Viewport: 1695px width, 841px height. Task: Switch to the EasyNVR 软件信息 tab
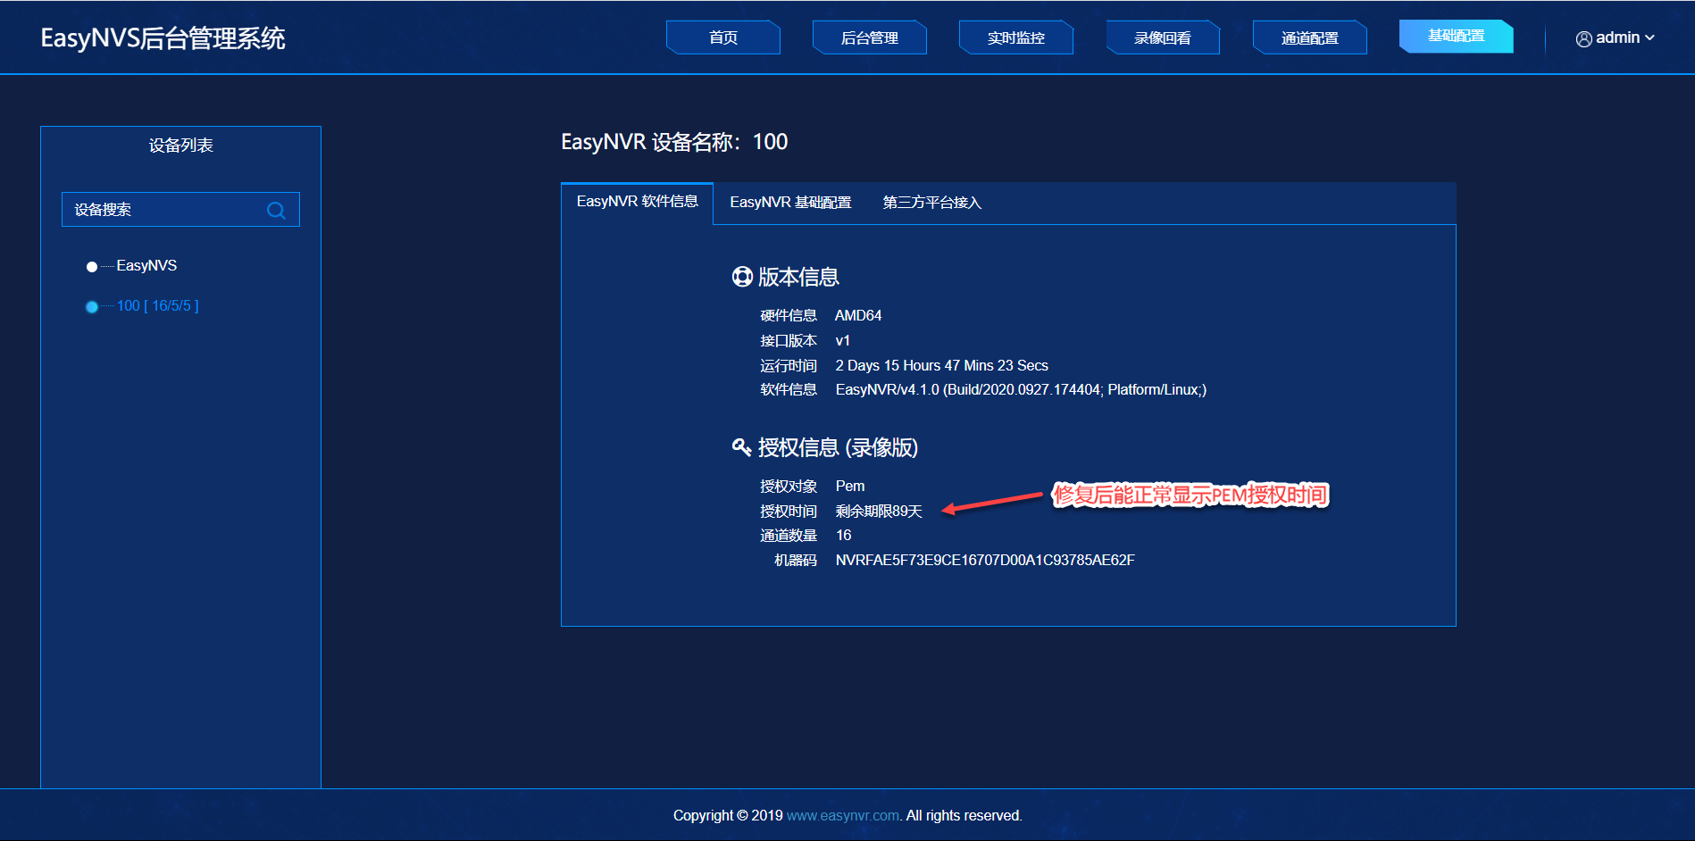[638, 202]
